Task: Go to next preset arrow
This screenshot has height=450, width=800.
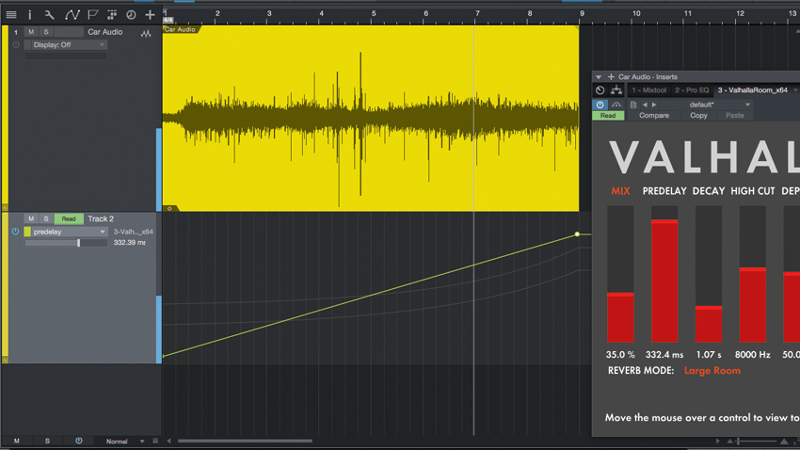Action: pos(654,104)
